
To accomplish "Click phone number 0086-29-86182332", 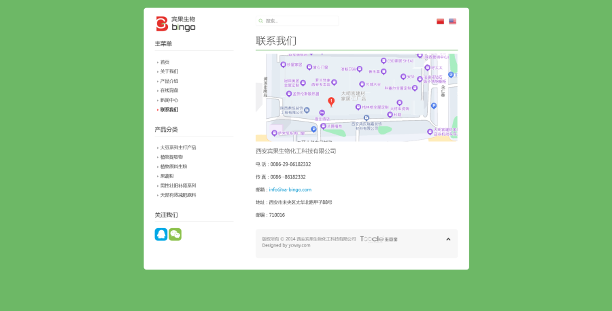I will point(291,164).
